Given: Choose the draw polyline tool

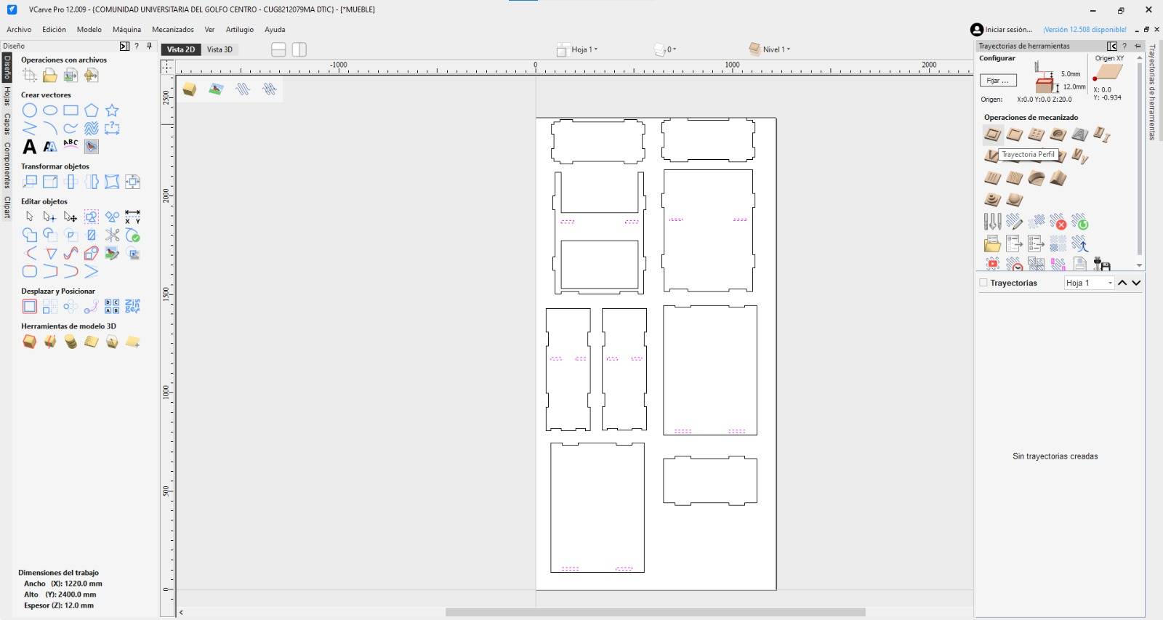Looking at the screenshot, I should (29, 129).
